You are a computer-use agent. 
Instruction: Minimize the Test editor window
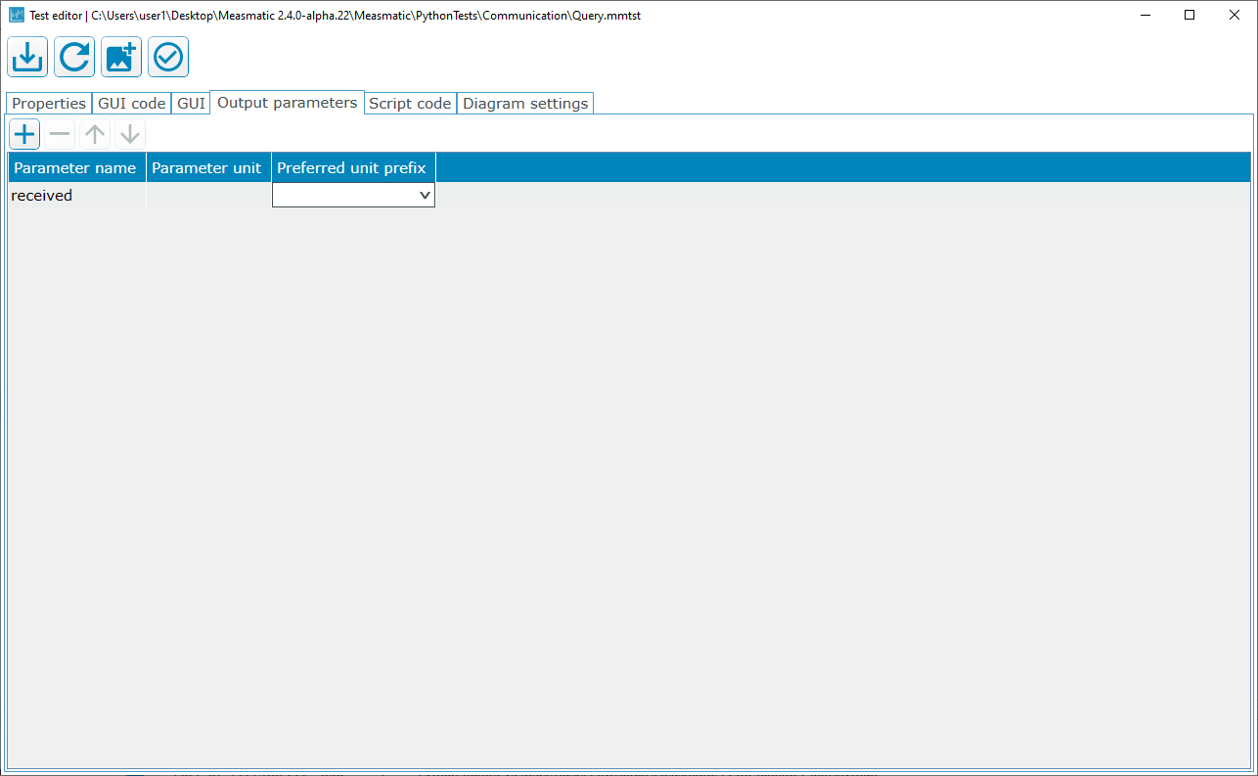click(1145, 15)
